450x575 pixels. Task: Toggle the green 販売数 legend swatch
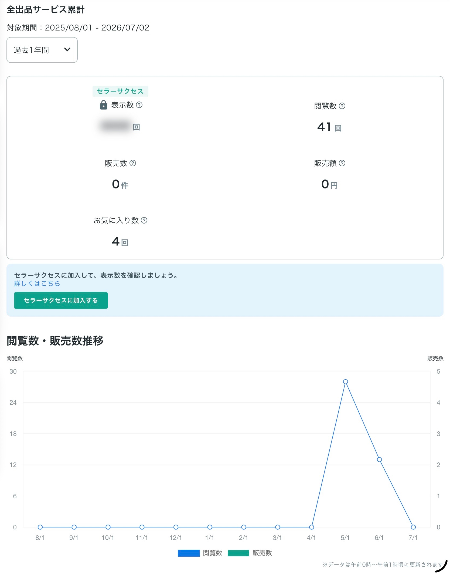(x=238, y=553)
